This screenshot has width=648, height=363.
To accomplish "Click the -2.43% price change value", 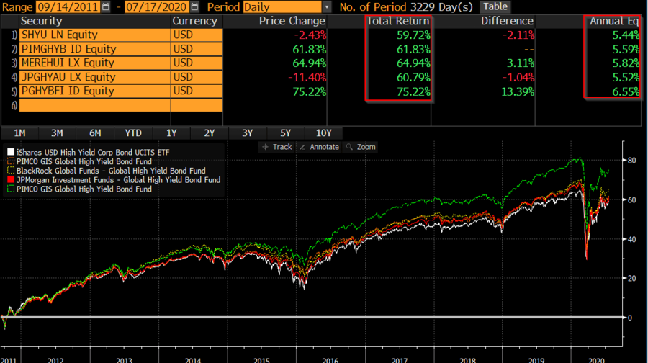I will 310,35.
